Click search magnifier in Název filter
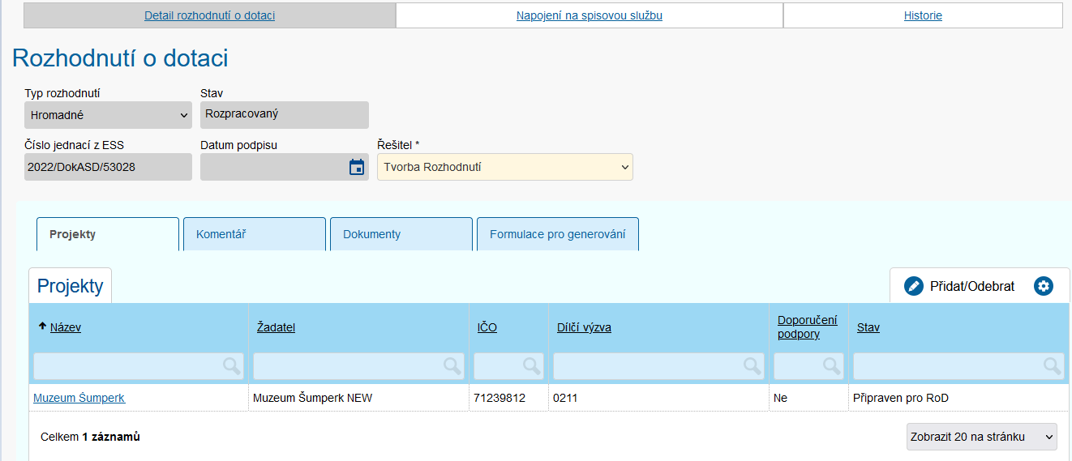This screenshot has height=461, width=1072. coord(232,366)
